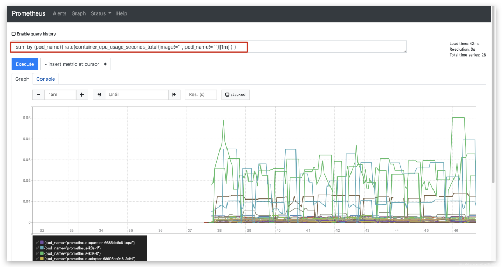
Task: Click the Enable query history label
Action: [x=36, y=33]
